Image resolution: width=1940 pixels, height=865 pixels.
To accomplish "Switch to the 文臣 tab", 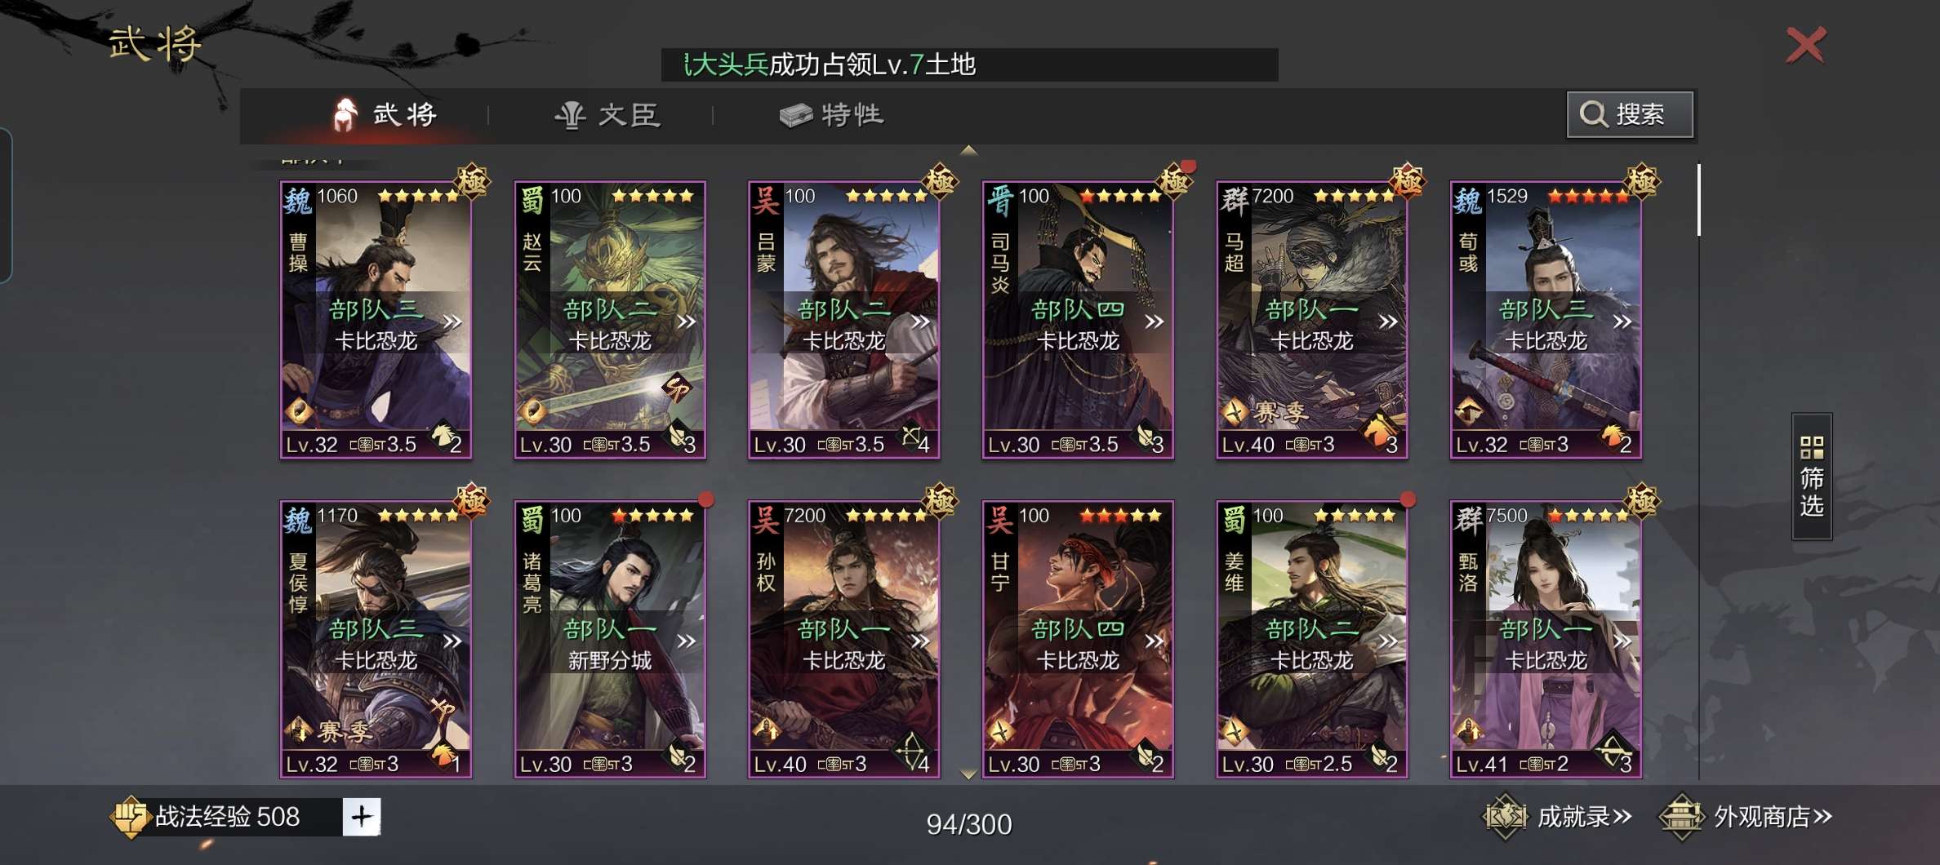I will click(x=606, y=115).
